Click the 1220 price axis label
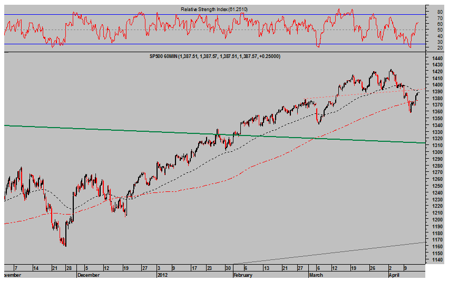This screenshot has width=449, height=281. pos(438,206)
